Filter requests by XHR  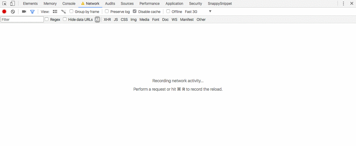click(107, 20)
